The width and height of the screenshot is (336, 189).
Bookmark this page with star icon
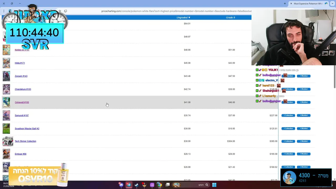pos(60,11)
